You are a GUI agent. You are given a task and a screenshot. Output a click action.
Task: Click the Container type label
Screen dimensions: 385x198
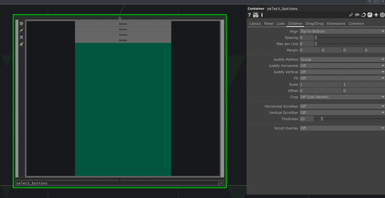click(256, 9)
